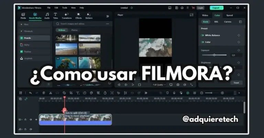Open the Transitions library

click(x=67, y=16)
